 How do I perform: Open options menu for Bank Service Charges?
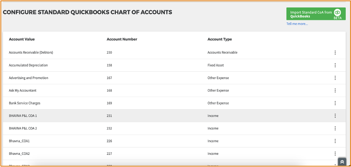(335, 103)
